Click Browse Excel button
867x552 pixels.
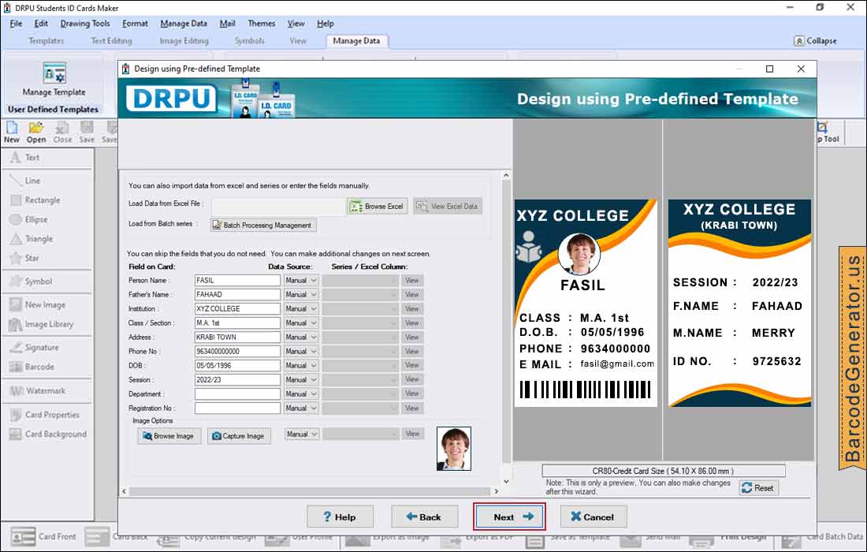pyautogui.click(x=378, y=207)
